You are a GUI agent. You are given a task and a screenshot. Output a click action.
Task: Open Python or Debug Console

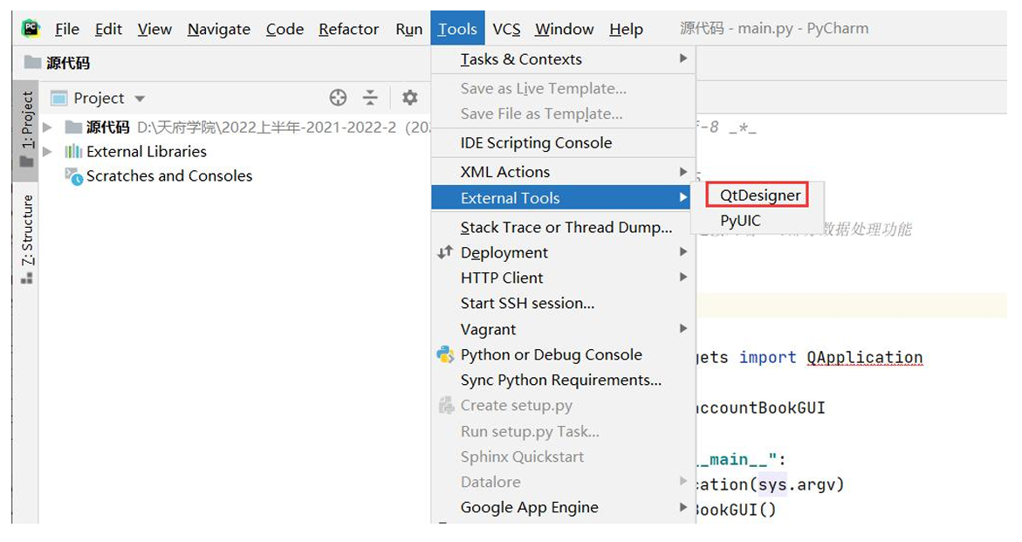pos(564,355)
